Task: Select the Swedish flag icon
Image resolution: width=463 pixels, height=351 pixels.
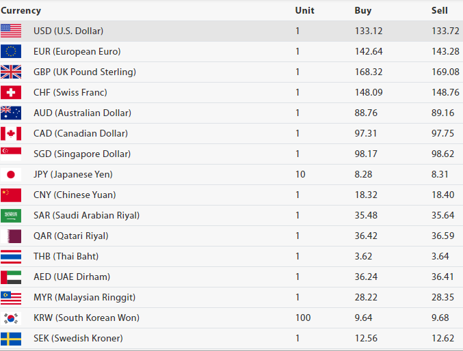Action: point(11,338)
